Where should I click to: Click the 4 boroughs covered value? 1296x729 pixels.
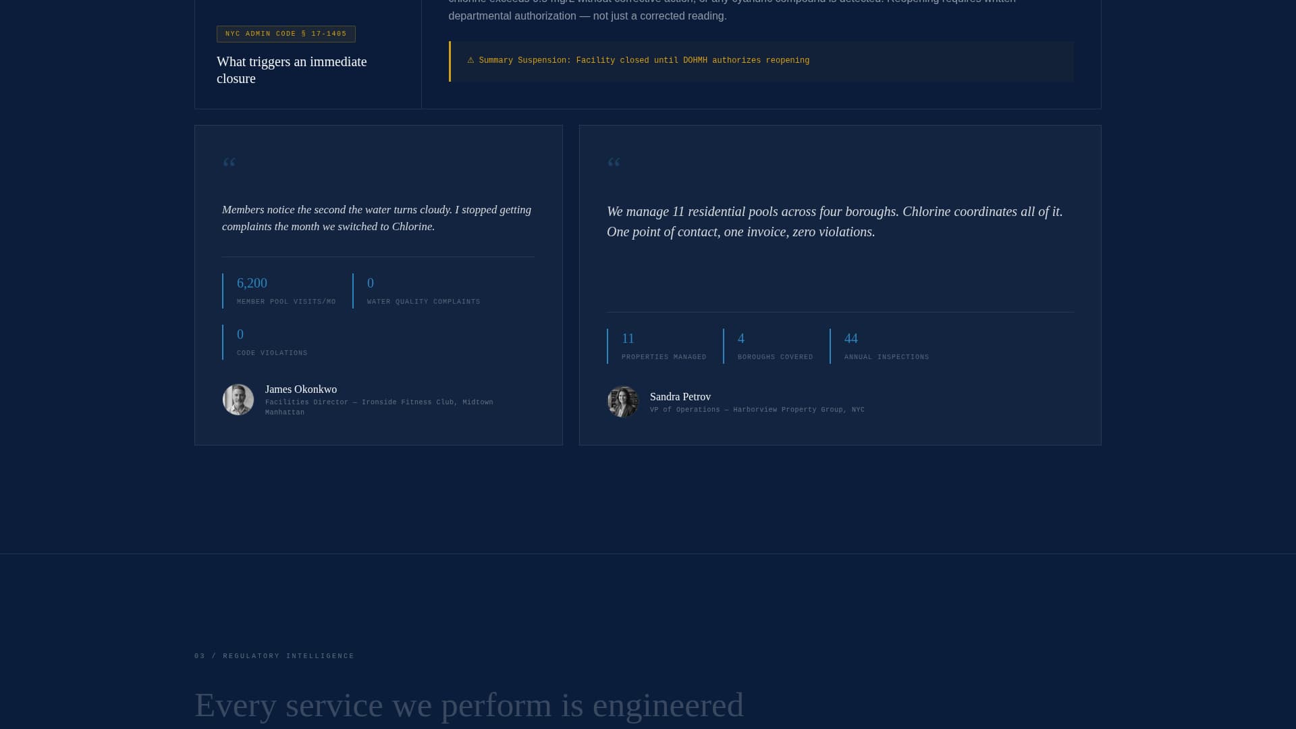pyautogui.click(x=741, y=338)
